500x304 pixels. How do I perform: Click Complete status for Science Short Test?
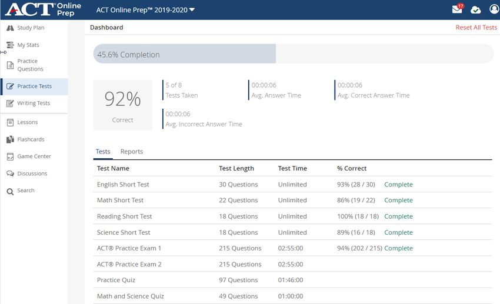(398, 232)
